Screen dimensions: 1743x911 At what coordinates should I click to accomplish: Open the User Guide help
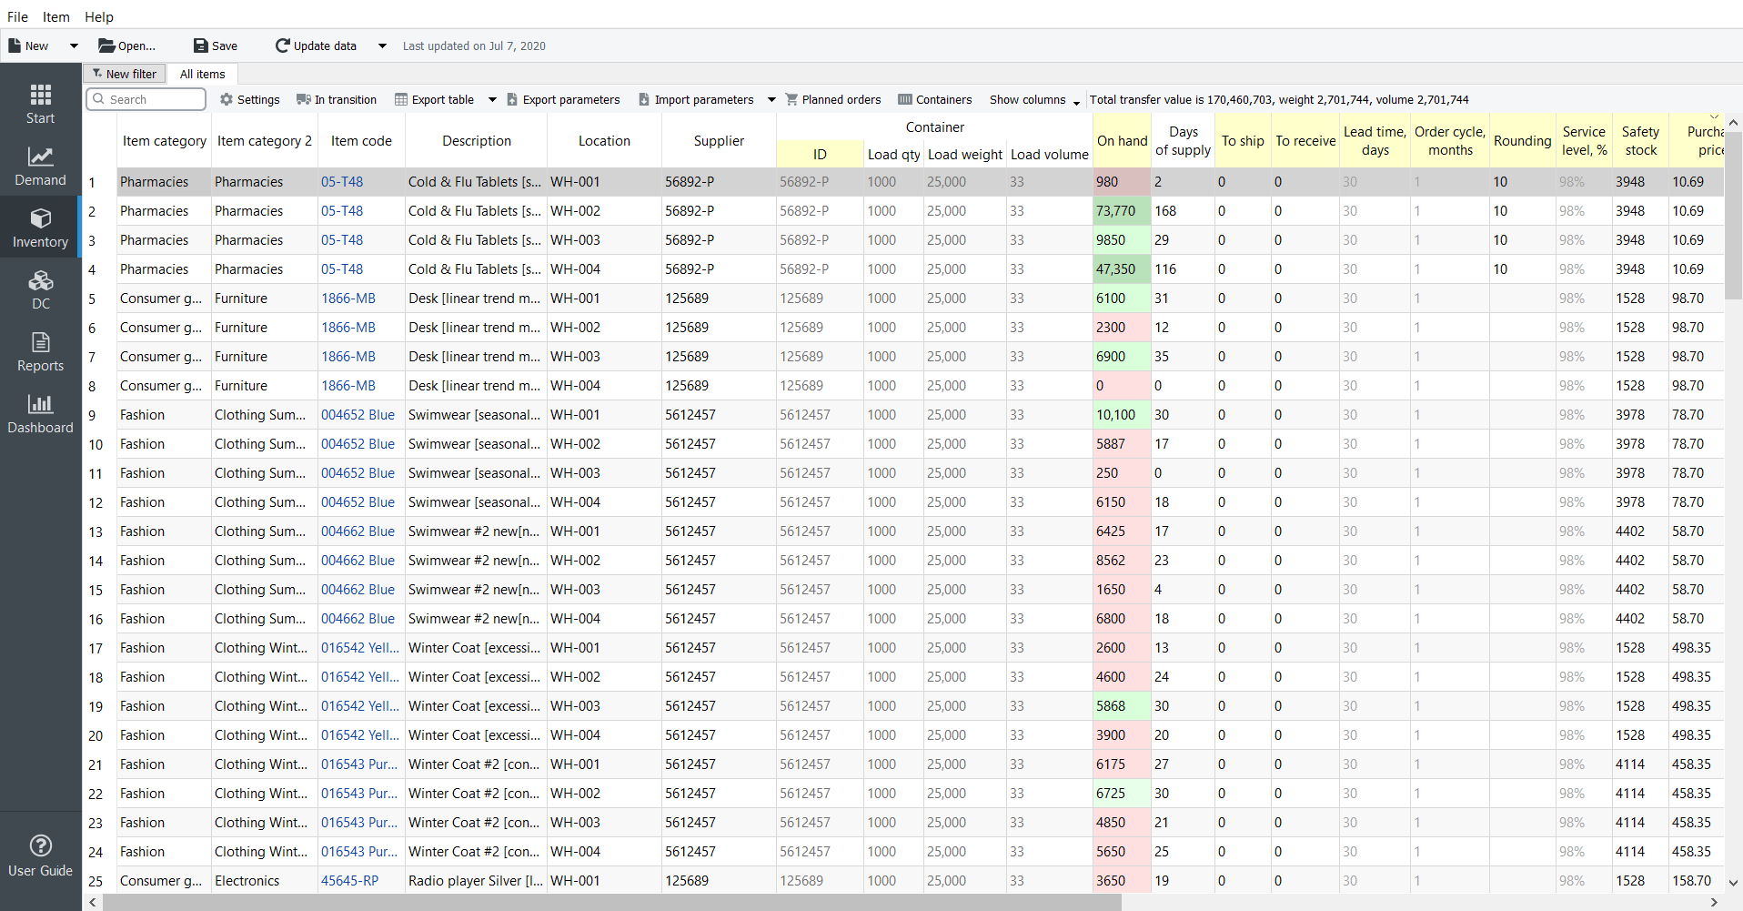(40, 855)
